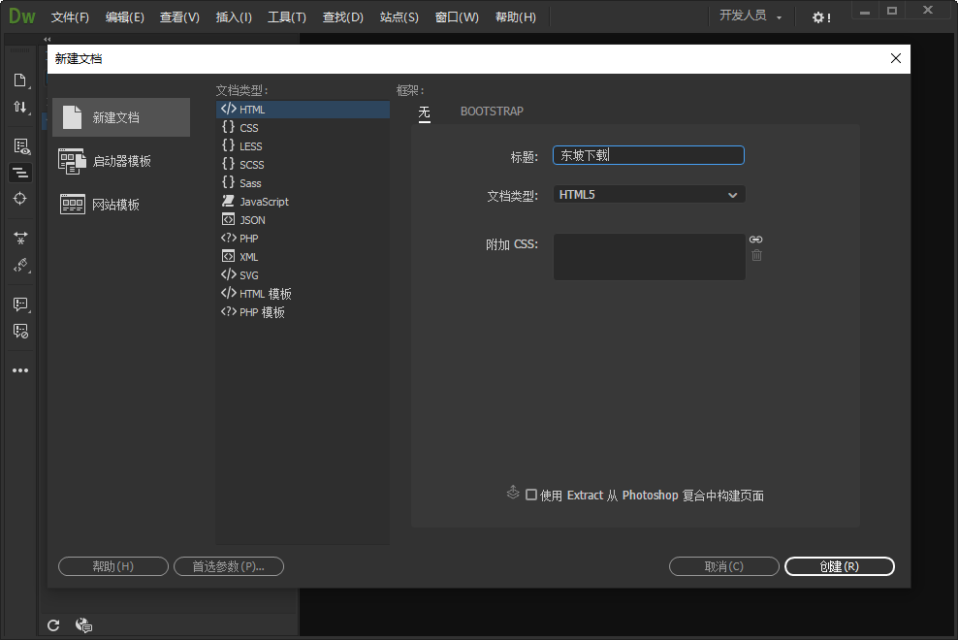Open the 查找(D) menu

342,17
